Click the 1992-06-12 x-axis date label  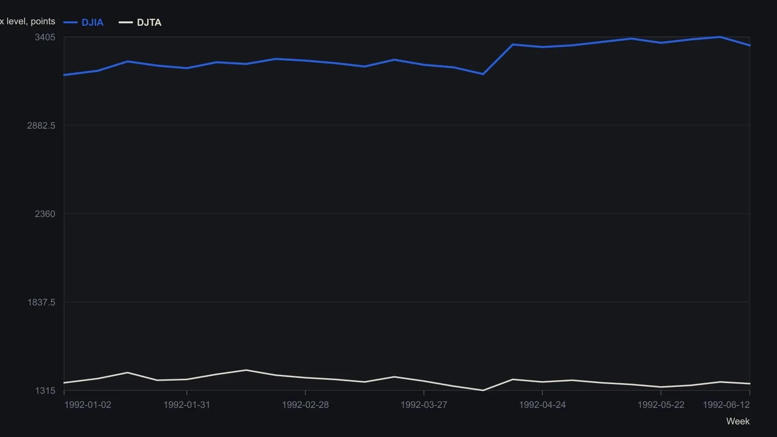click(x=726, y=405)
